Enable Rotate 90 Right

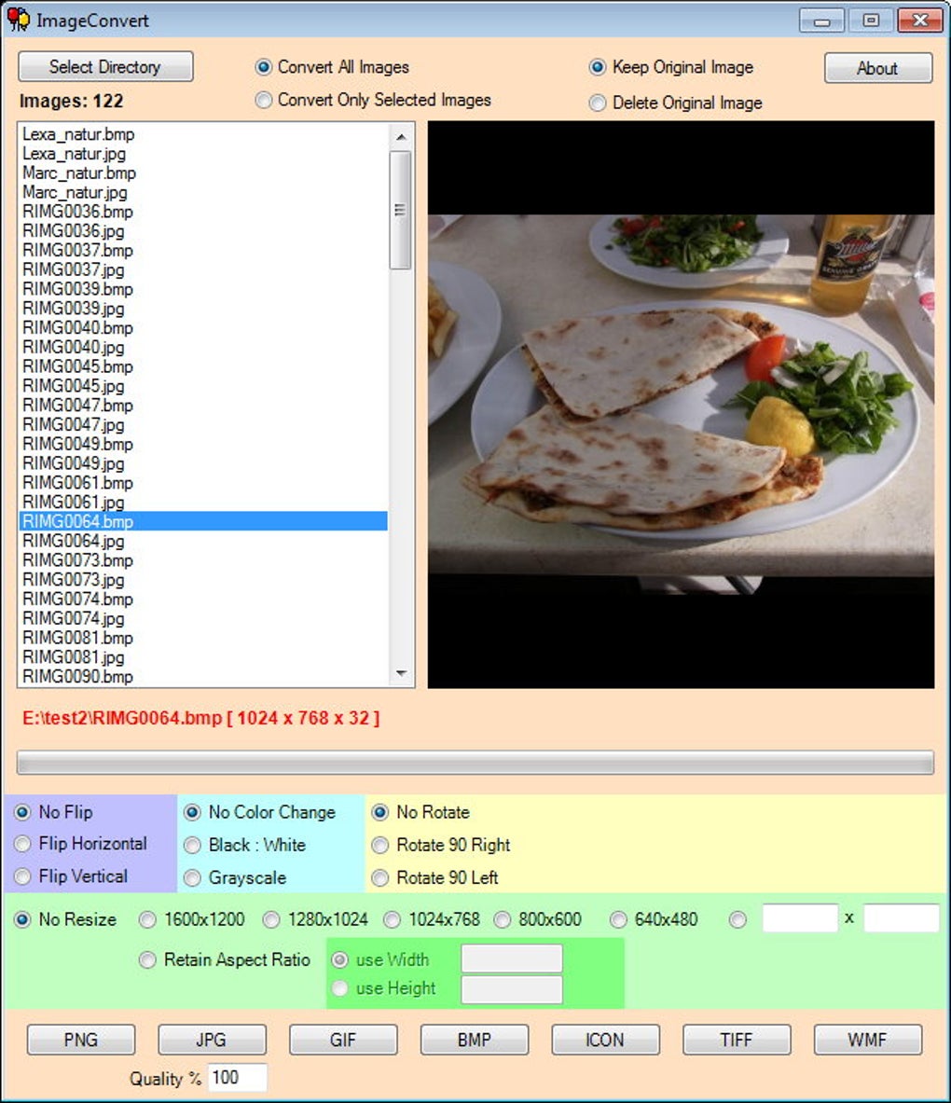click(x=380, y=845)
